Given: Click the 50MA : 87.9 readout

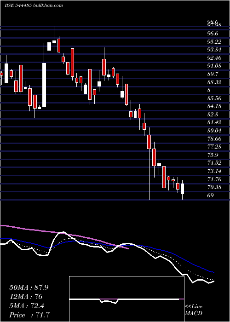Looking at the screenshot, I should pos(29,287).
